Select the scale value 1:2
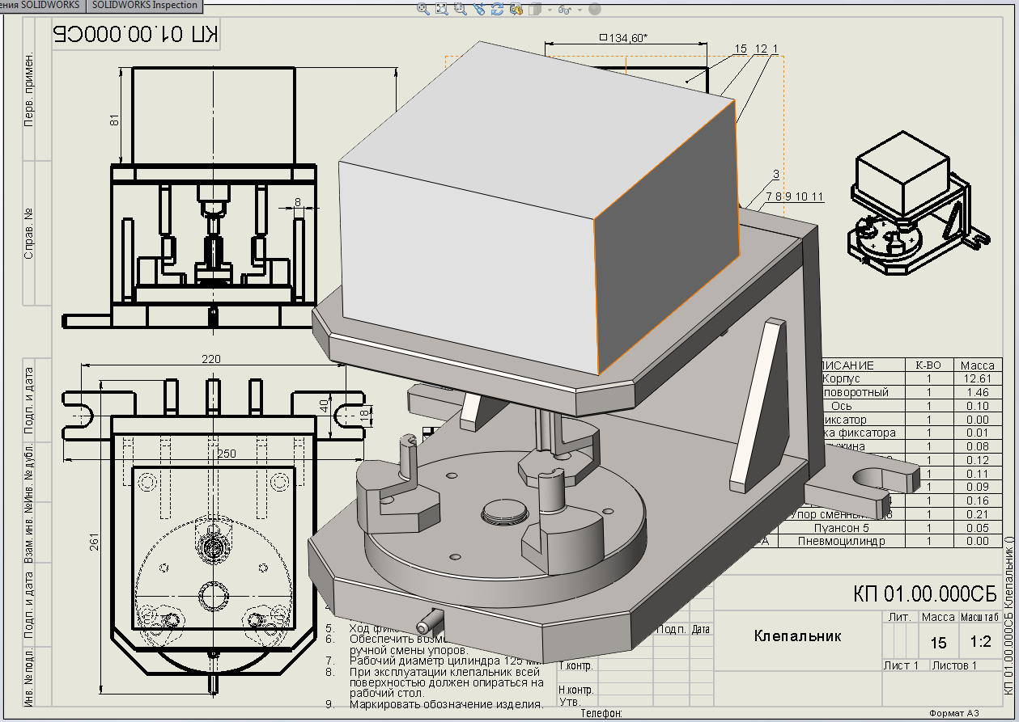Screen dimensions: 1019x722 click(x=980, y=643)
